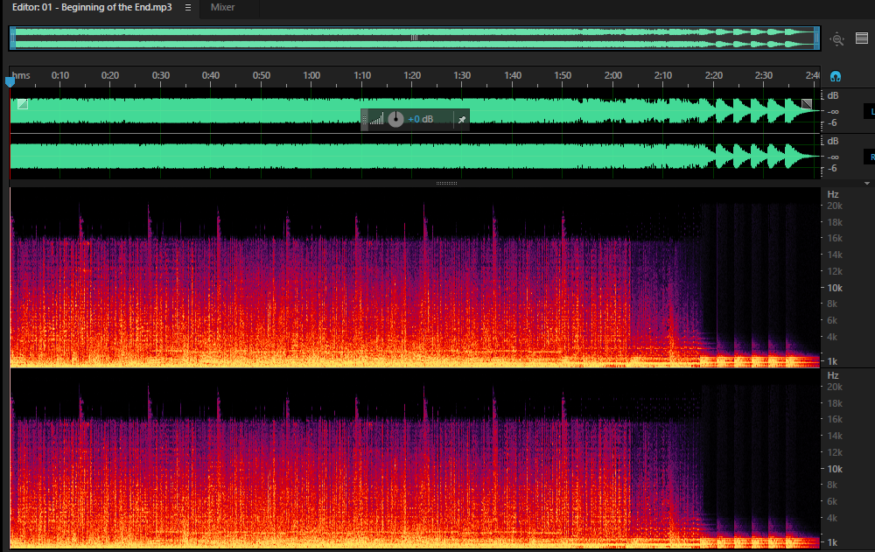Click the center grip of overview navigator
Image resolution: width=875 pixels, height=552 pixels.
pos(414,38)
